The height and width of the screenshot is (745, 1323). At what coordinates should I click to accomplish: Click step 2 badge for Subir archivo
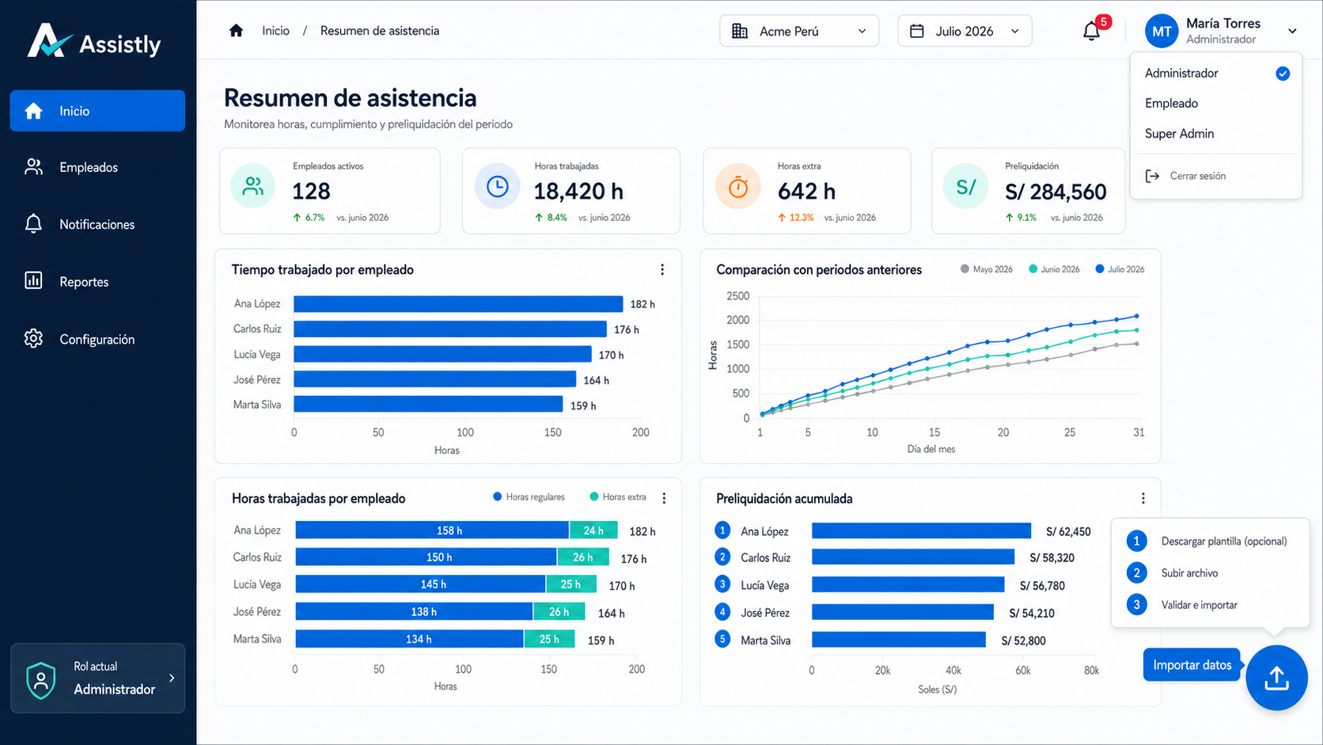tap(1136, 572)
